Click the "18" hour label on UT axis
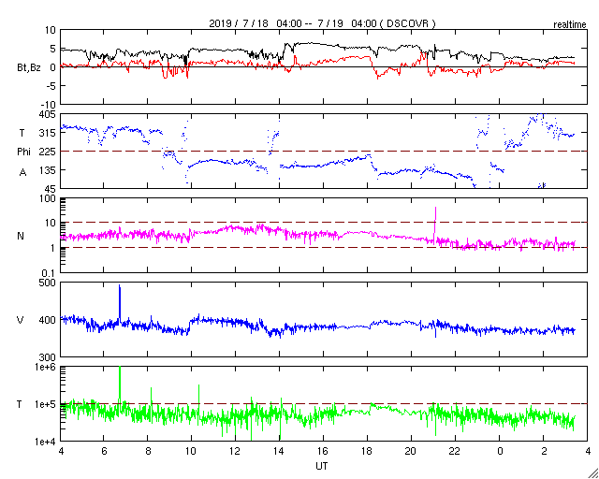 367,452
